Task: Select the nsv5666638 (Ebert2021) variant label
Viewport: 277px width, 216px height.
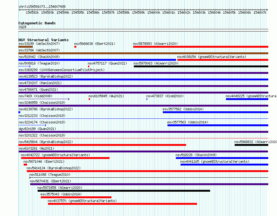Action: coord(95,44)
